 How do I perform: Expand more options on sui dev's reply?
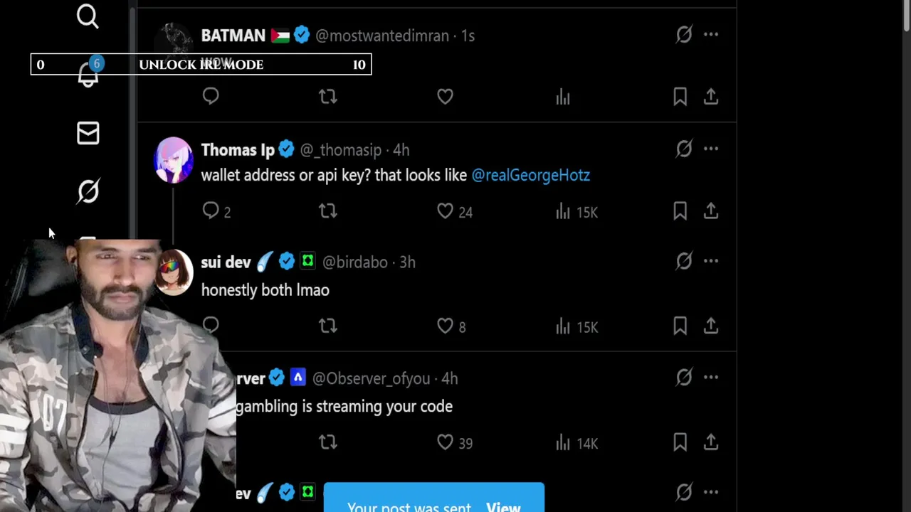click(x=710, y=261)
